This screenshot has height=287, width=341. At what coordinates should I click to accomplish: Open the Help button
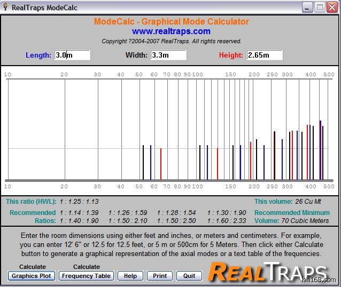pyautogui.click(x=130, y=276)
